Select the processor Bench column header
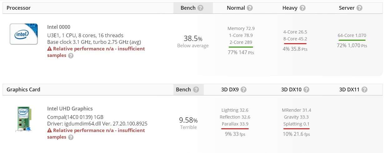 point(188,8)
